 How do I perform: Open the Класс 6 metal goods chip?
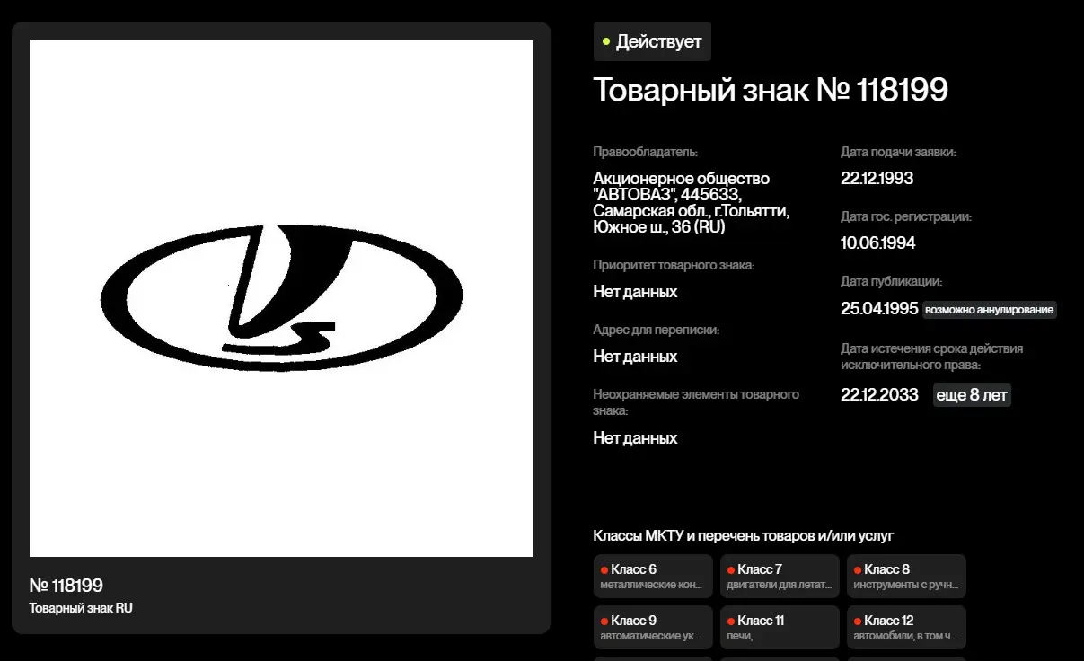click(x=653, y=577)
